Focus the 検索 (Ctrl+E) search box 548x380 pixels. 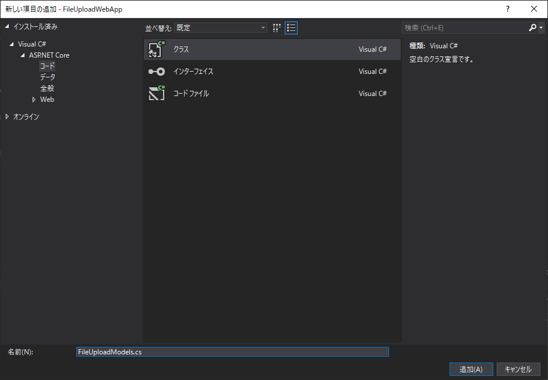pos(465,27)
